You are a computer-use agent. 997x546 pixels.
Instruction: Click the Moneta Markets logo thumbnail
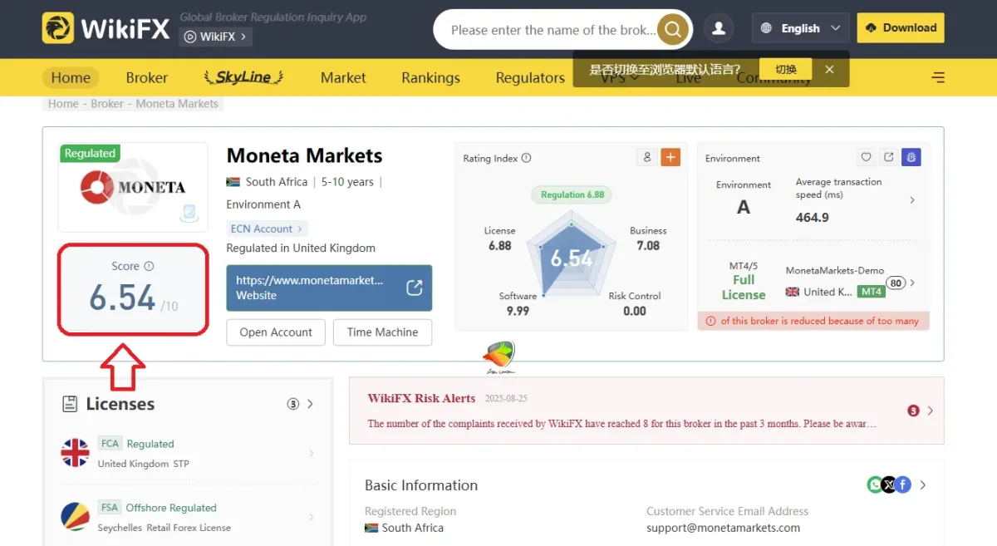click(x=133, y=187)
